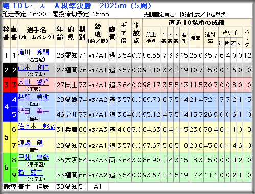Open rider link 滝川 秀嗣
The width and height of the screenshot is (255, 194).
click(x=34, y=52)
